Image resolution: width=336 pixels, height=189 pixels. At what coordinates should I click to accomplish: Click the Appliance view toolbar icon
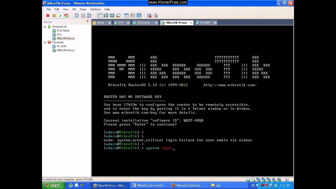[x=133, y=16]
